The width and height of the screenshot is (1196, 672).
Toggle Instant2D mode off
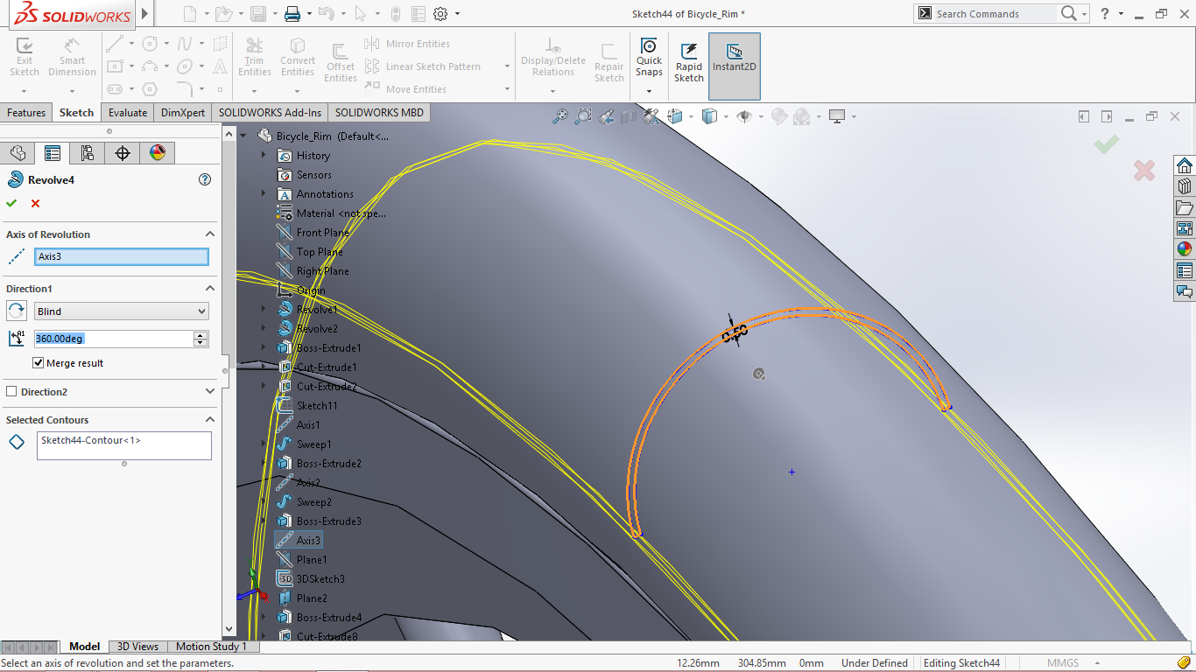(734, 57)
